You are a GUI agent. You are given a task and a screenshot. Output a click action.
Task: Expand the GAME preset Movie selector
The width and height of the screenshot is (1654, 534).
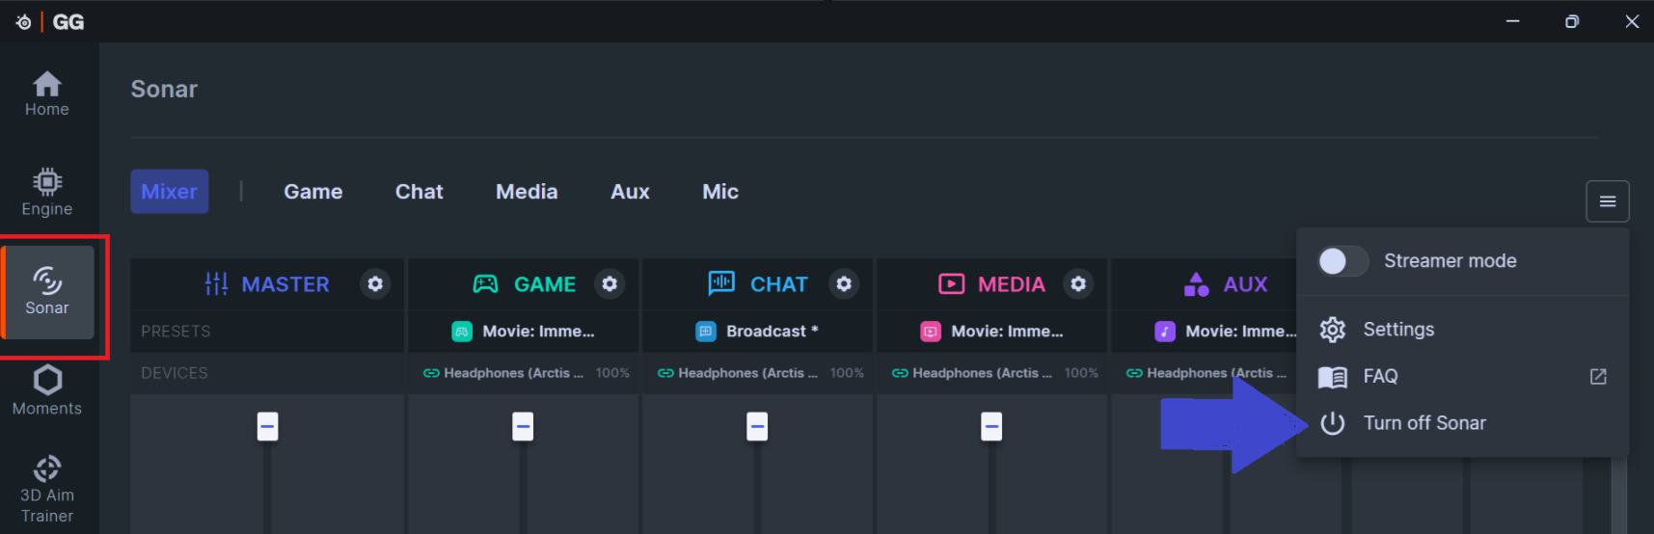[523, 332]
